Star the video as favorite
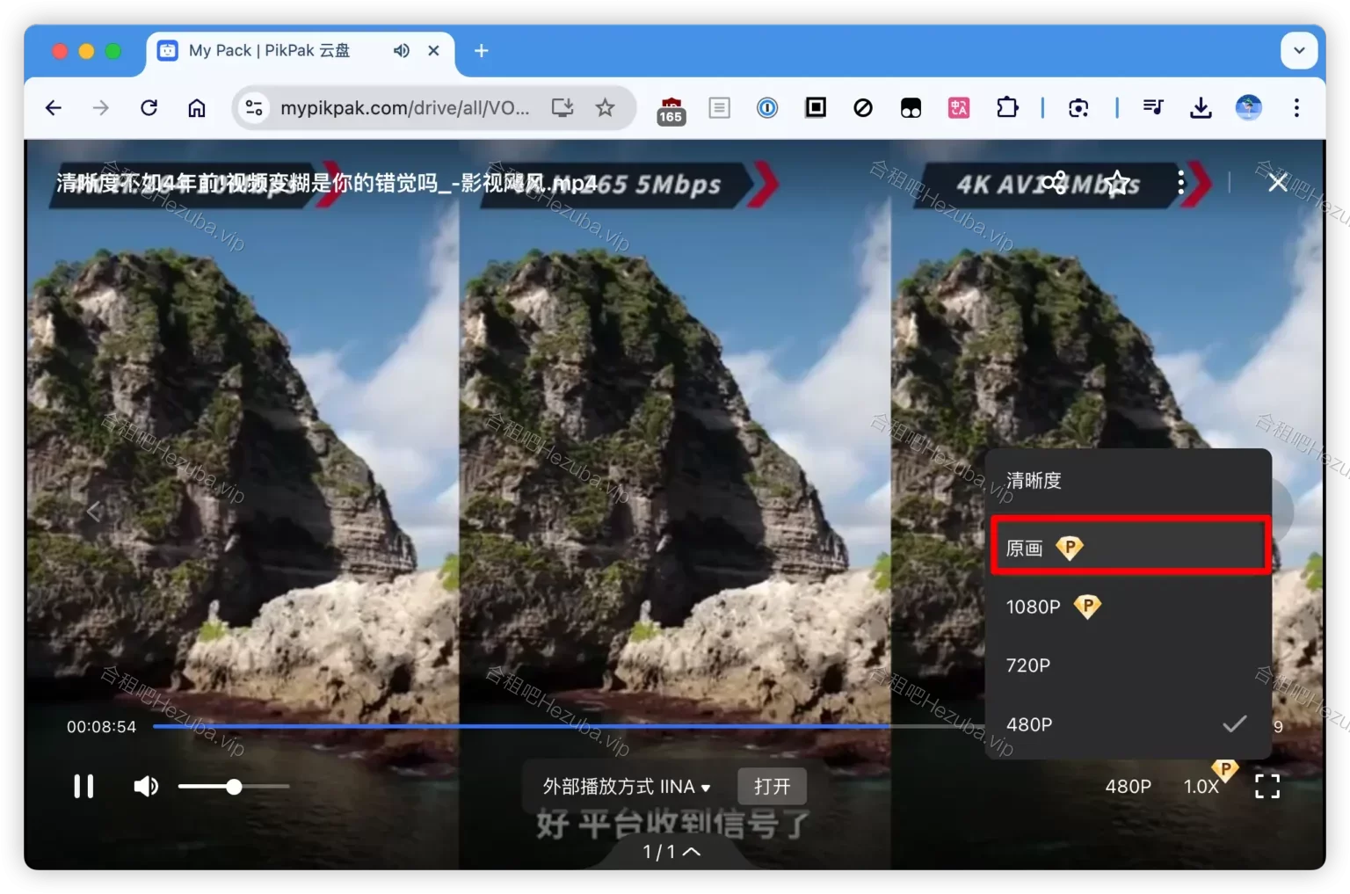 (x=1118, y=183)
